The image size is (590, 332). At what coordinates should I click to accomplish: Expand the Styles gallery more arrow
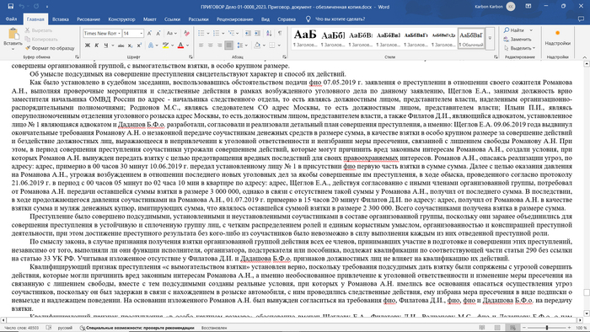point(490,39)
